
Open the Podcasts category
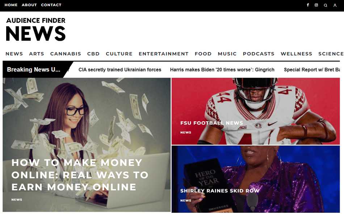coord(259,53)
